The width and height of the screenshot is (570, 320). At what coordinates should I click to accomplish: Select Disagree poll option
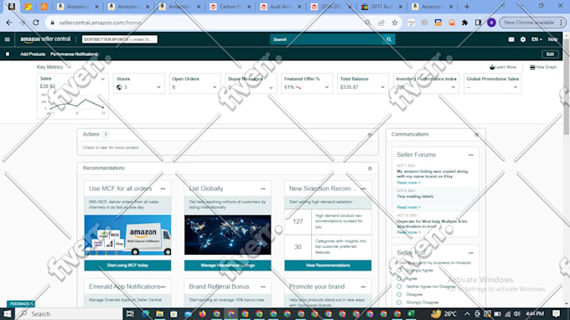(399, 295)
